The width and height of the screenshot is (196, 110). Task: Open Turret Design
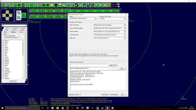tap(104, 94)
